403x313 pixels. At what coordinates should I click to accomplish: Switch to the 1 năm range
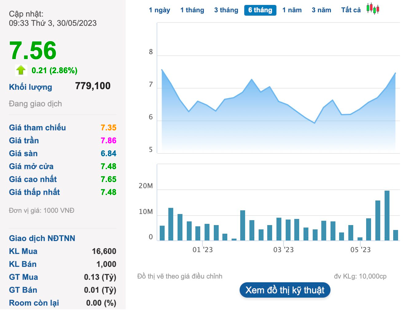click(x=292, y=10)
